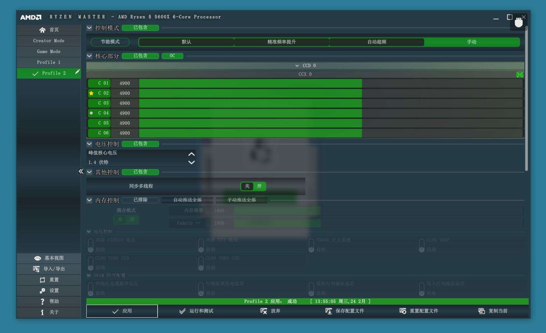Screen dimensions: 546x333
Task: Collapse the 其他控制 section
Action: click(x=89, y=172)
